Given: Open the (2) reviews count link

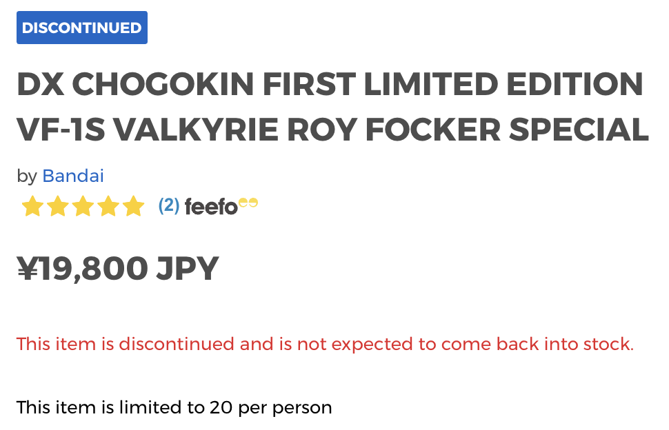Looking at the screenshot, I should click(x=169, y=205).
